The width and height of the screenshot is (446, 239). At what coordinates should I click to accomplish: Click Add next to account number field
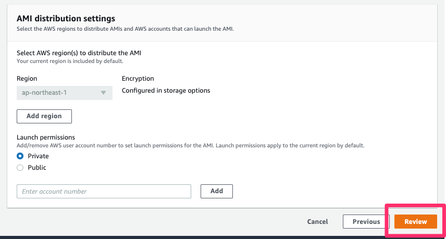click(x=216, y=191)
